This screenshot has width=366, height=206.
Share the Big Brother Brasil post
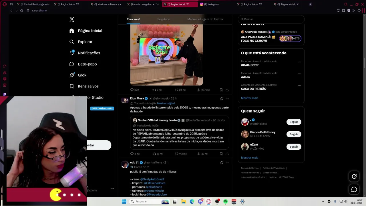(x=227, y=90)
